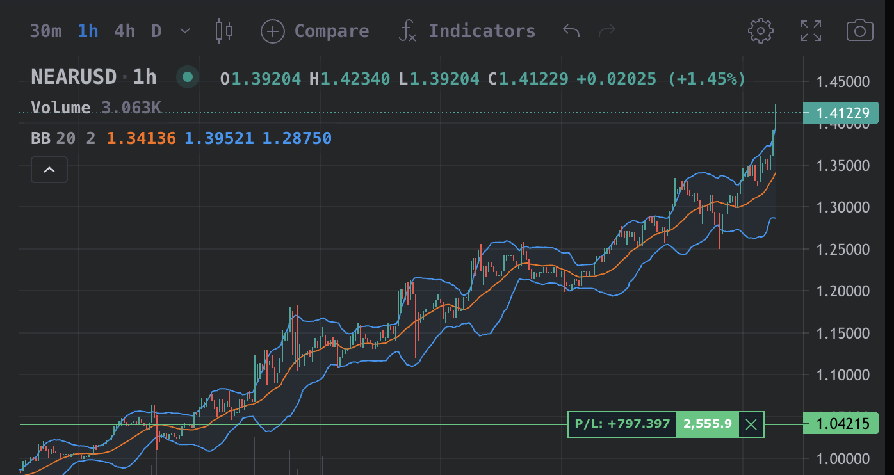The height and width of the screenshot is (475, 894).
Task: Click the fx Indicators icon
Action: (407, 31)
